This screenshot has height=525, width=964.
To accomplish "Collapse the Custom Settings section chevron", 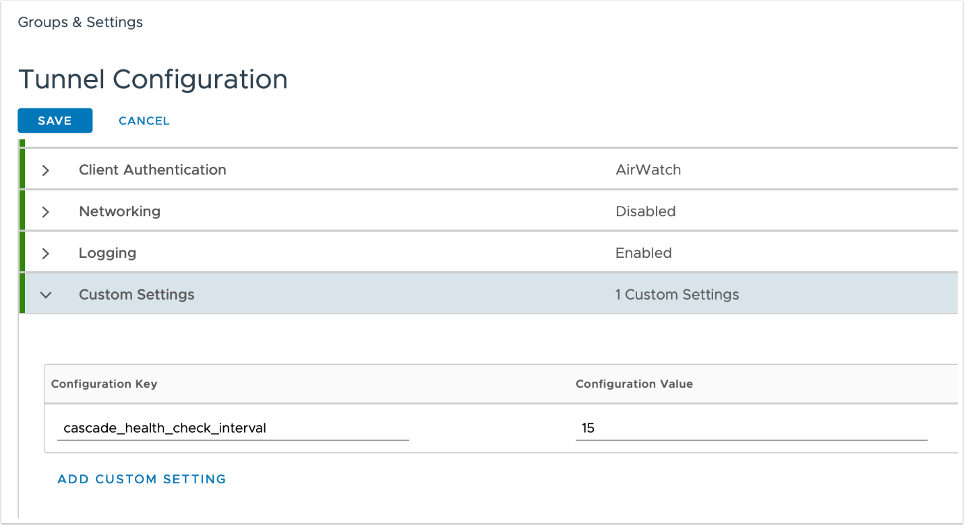I will (45, 294).
